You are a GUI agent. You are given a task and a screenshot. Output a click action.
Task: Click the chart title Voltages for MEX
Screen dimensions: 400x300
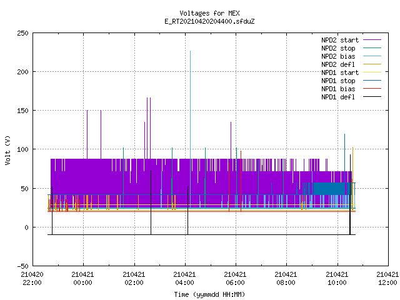point(209,13)
